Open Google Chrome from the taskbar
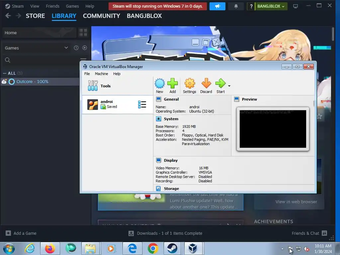This screenshot has height=255, width=340. [x=153, y=248]
